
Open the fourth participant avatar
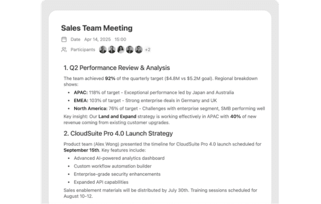pos(129,50)
